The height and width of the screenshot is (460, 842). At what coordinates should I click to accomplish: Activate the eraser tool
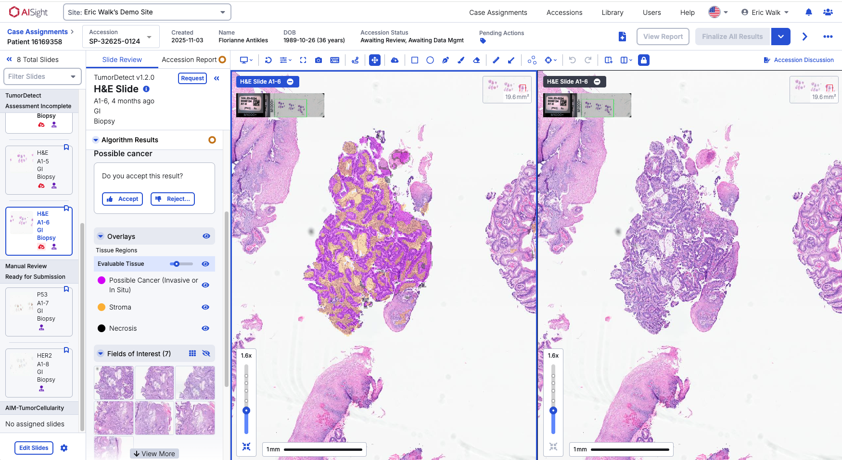pos(476,60)
